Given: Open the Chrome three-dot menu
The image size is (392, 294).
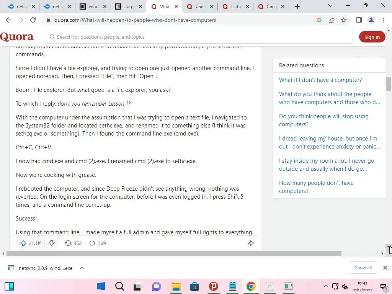Looking at the screenshot, I should click(x=384, y=20).
